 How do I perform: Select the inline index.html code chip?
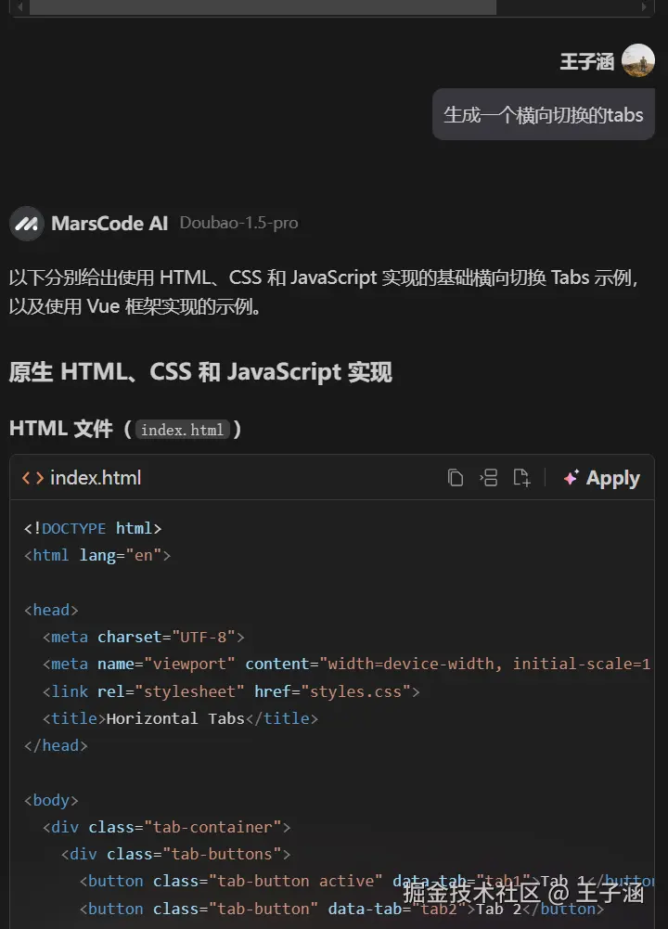coord(183,430)
